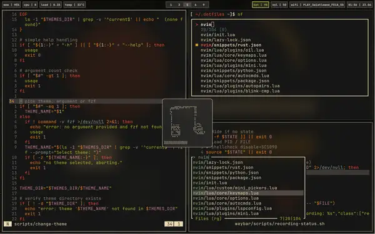Click the 'source "$STATE" || exit 0' line

(239, 152)
